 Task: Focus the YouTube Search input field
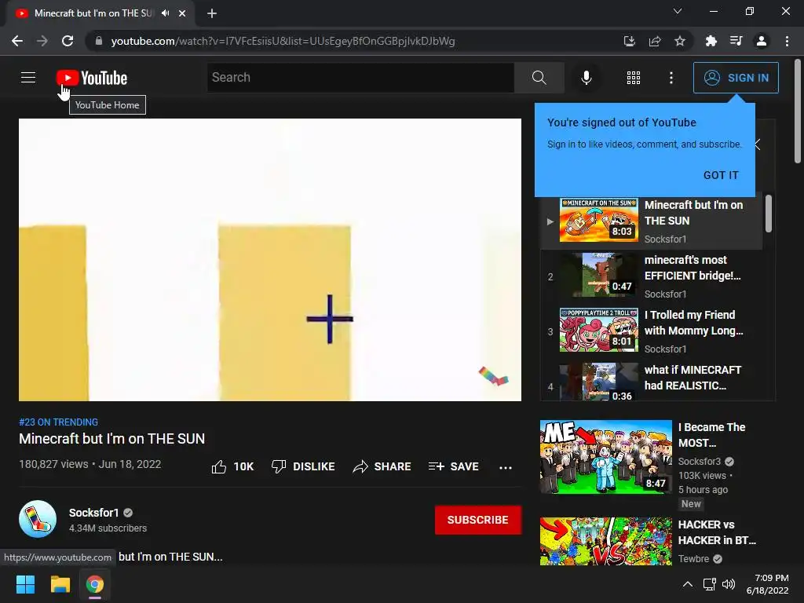point(360,78)
